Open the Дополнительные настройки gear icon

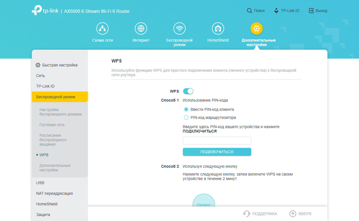click(x=257, y=28)
